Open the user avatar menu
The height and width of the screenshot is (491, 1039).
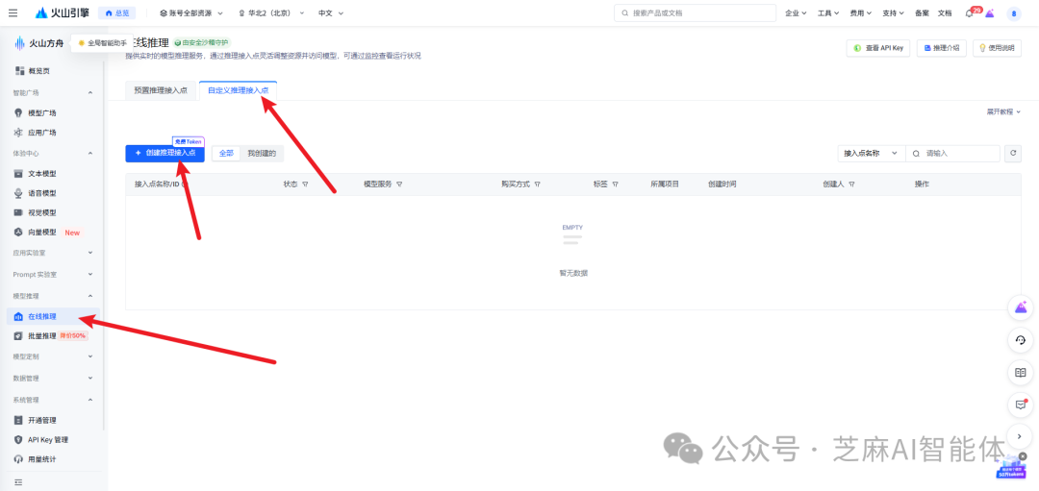pyautogui.click(x=1014, y=13)
